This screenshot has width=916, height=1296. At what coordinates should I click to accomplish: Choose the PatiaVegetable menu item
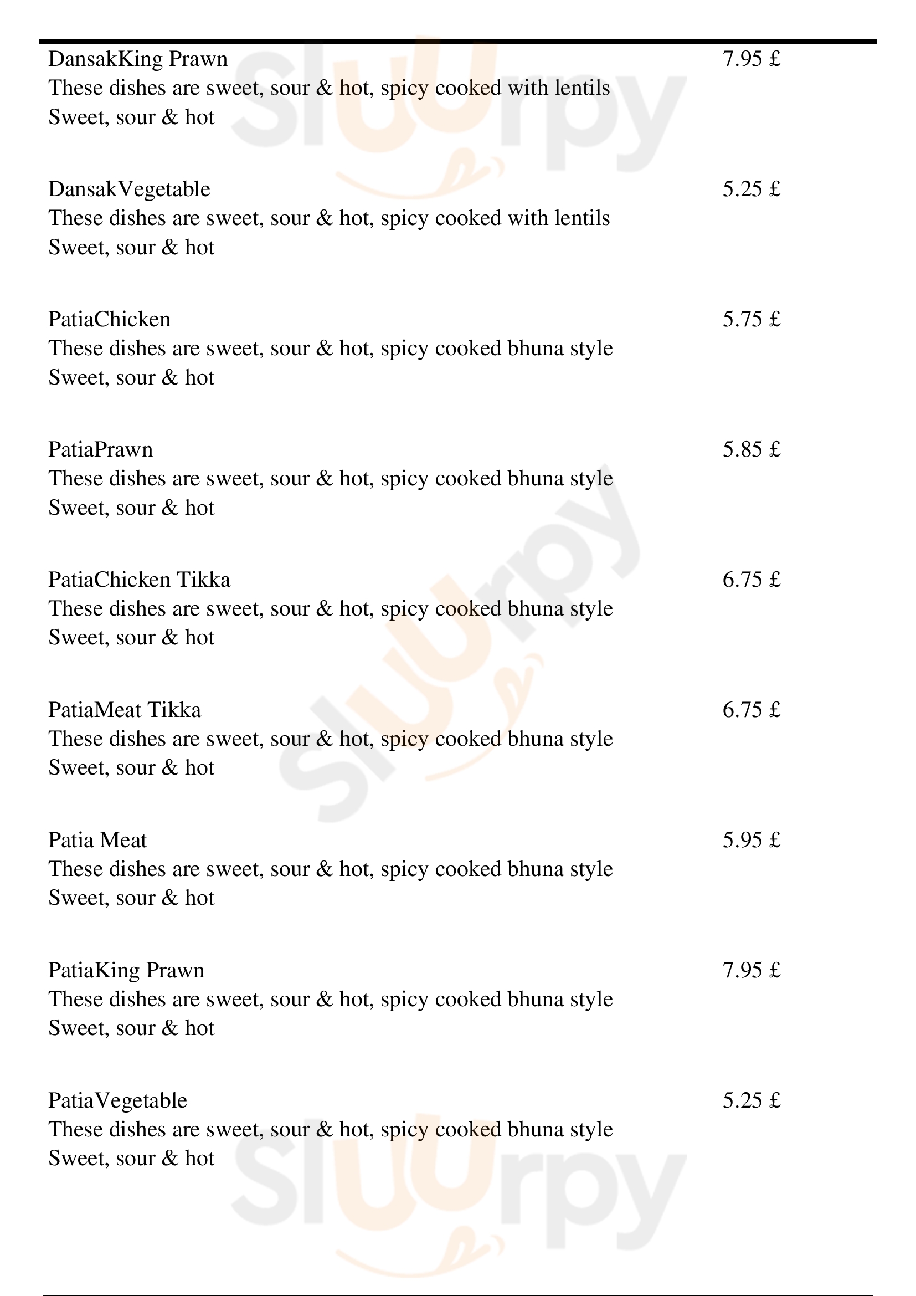tap(117, 1100)
